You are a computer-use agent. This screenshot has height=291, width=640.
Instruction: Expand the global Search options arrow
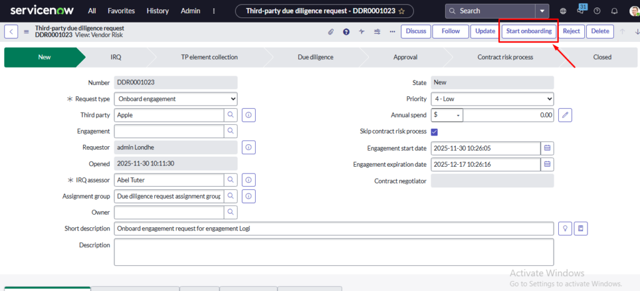click(541, 11)
